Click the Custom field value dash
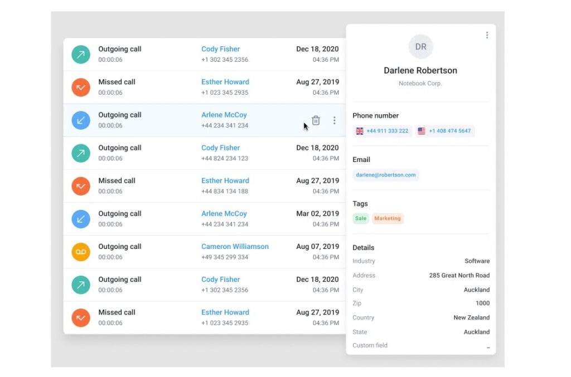This screenshot has width=571, height=377. pyautogui.click(x=488, y=347)
